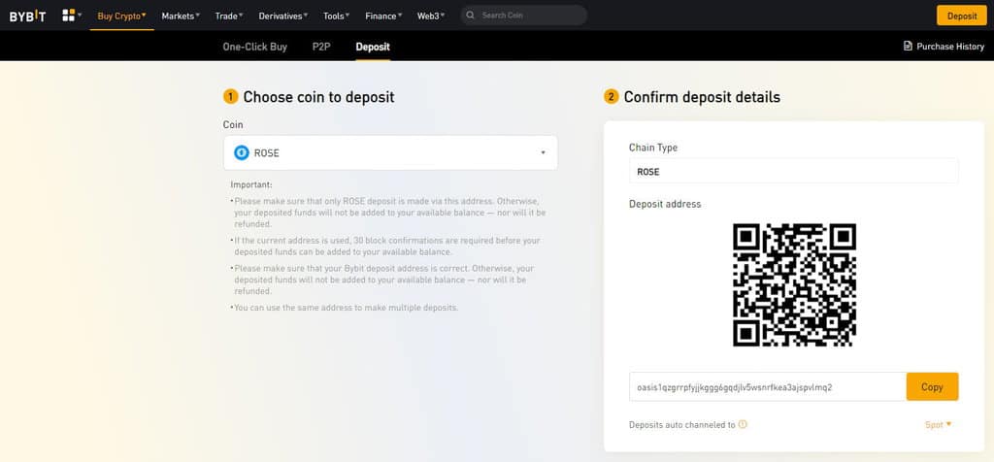Viewport: 994px width, 462px height.
Task: Open the apps grid menu icon
Action: [x=69, y=16]
